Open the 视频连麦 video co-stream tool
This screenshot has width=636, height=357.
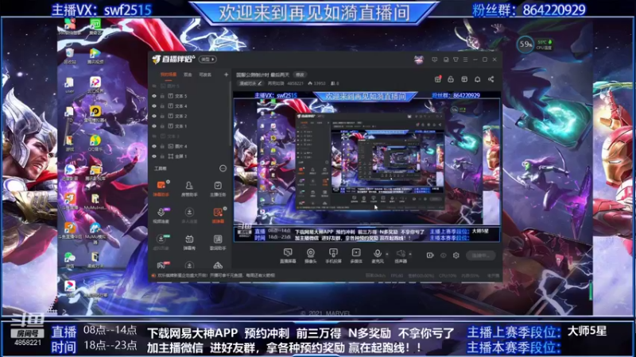pos(161,215)
